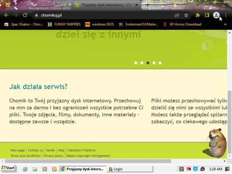Open the orange taskbar quick-launch icon

tap(55, 169)
